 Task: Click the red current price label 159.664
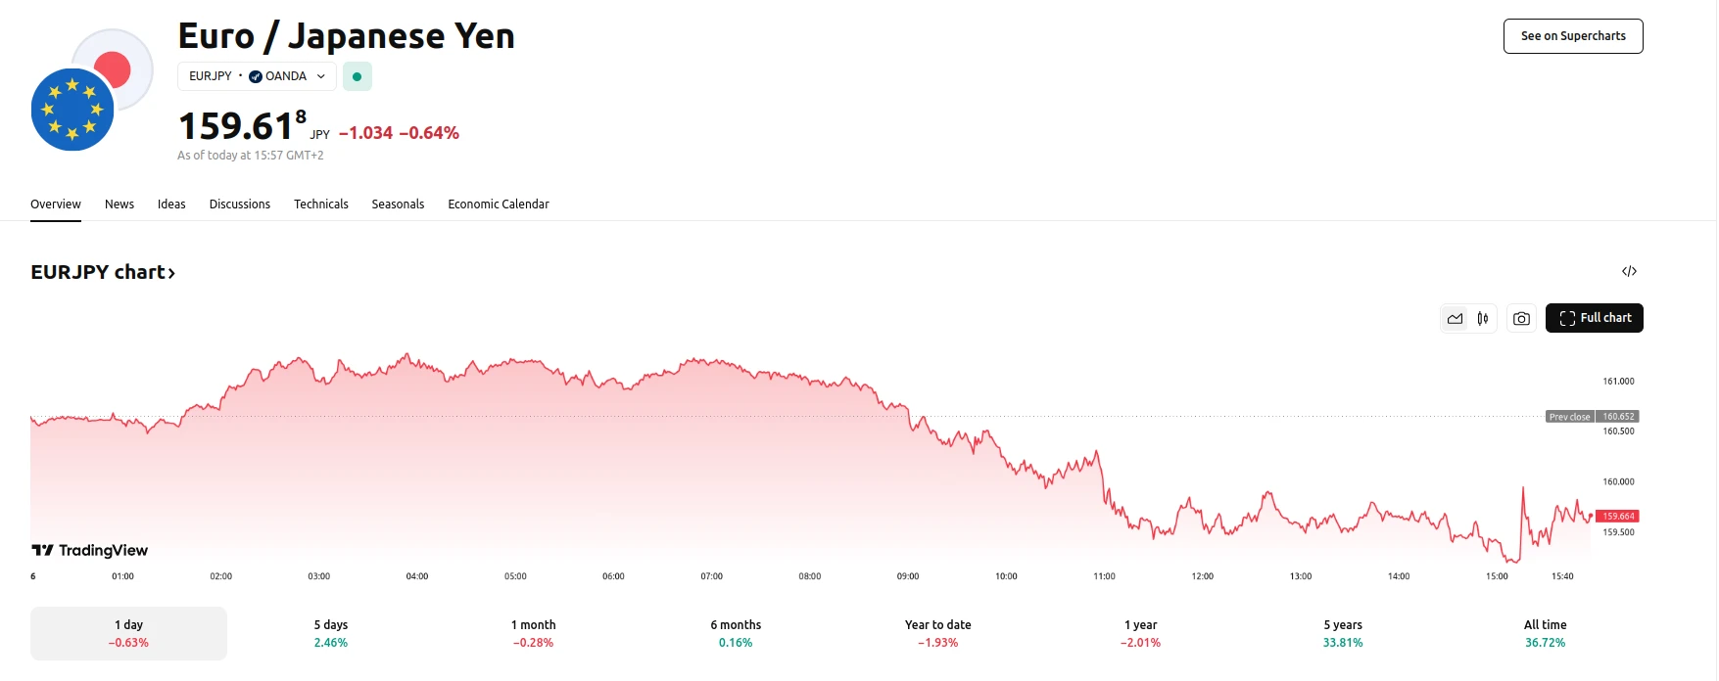(x=1616, y=517)
